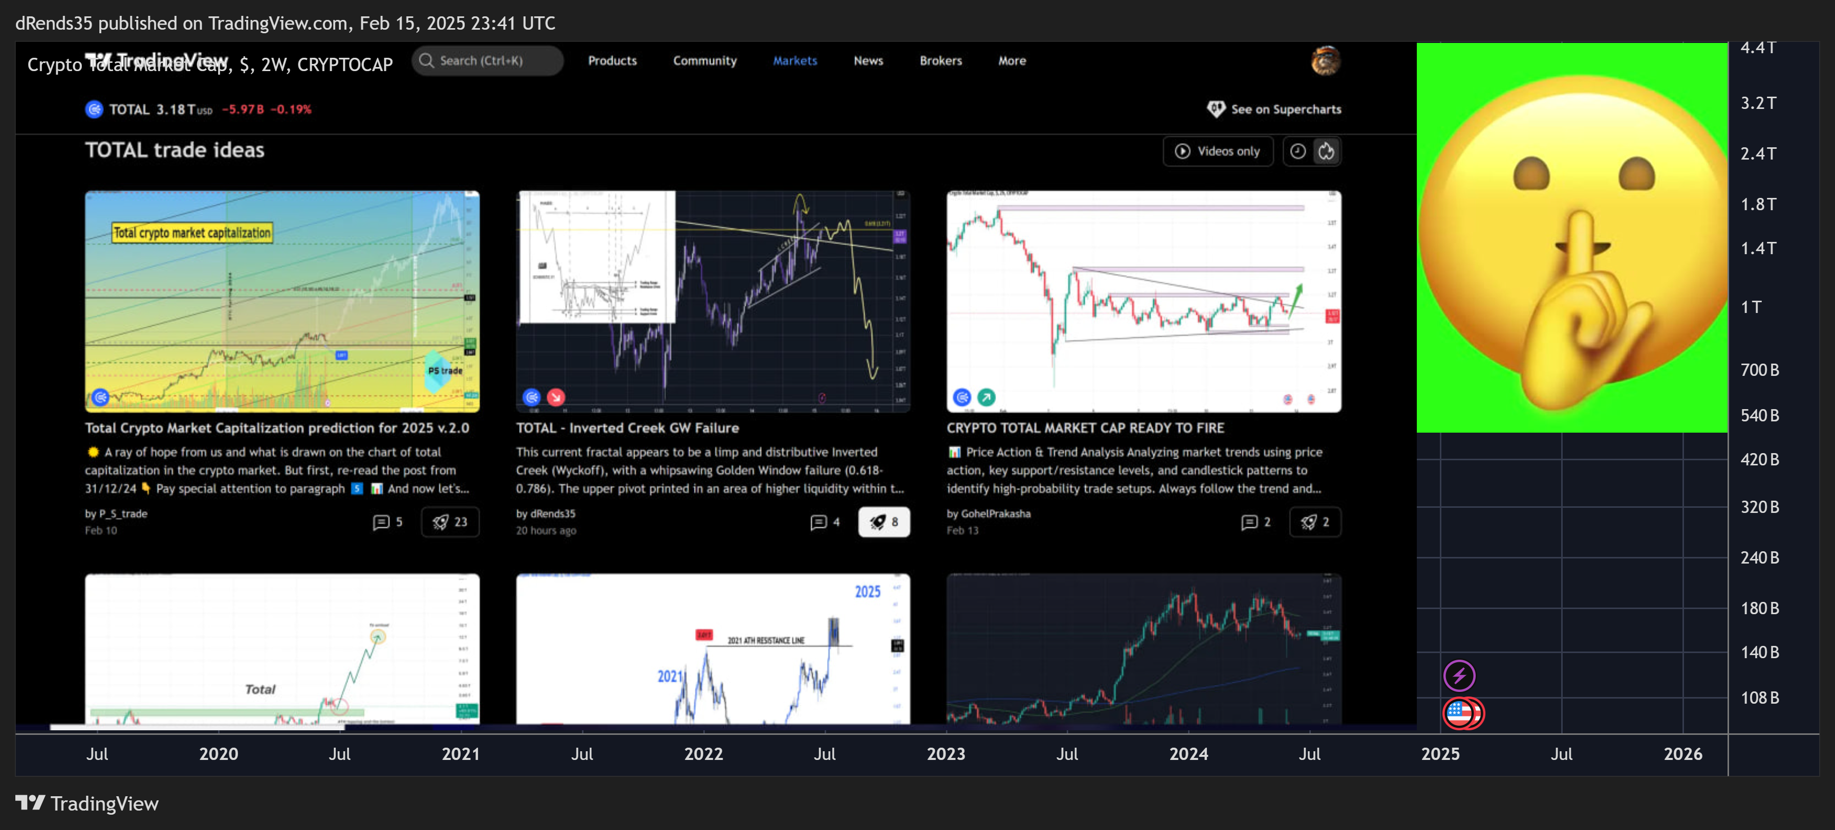The height and width of the screenshot is (830, 1835).
Task: Open the white 'Total' projection thumbnail
Action: coord(282,649)
